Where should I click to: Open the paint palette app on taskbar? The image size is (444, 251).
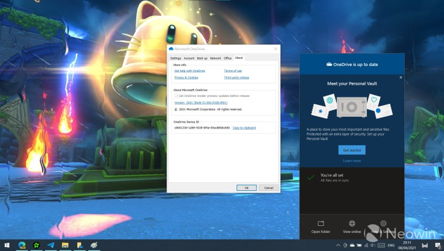tap(94, 245)
